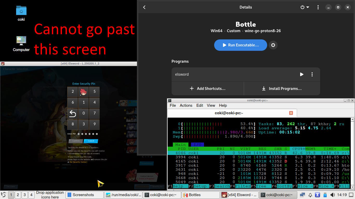Open the Bottles header kebab menu
The image size is (355, 199).
pos(318,7)
